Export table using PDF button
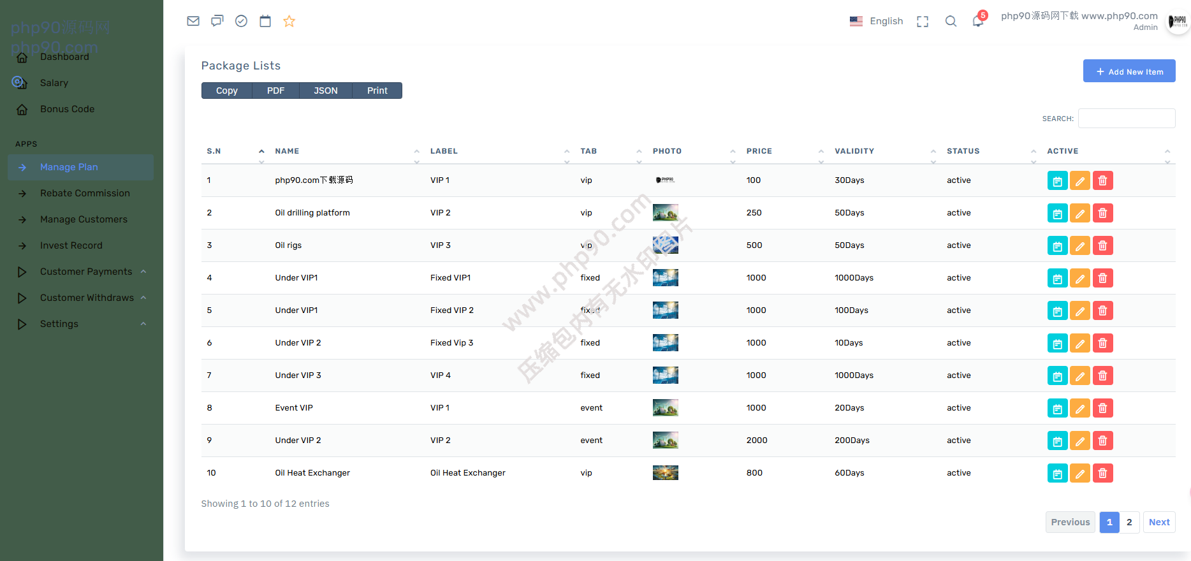Image resolution: width=1191 pixels, height=561 pixels. coord(275,91)
